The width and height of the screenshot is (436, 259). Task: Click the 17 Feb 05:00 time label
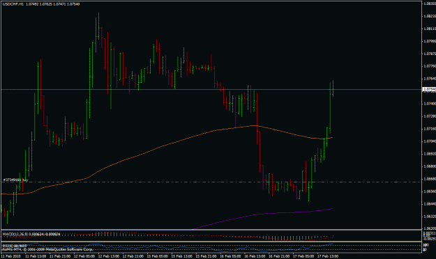(303, 256)
